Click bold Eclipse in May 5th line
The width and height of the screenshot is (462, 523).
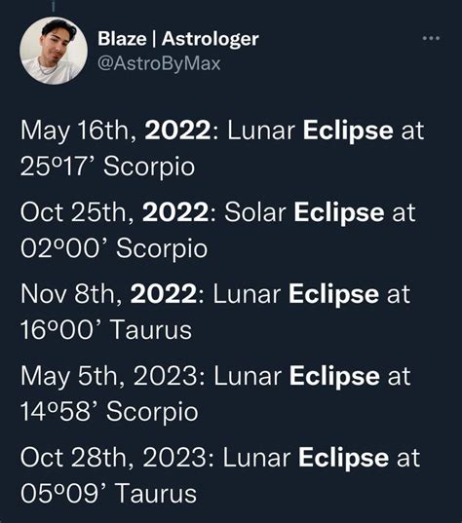point(334,376)
